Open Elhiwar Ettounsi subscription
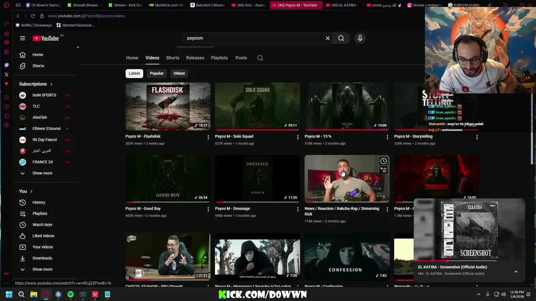The image size is (536, 301). pos(46,128)
